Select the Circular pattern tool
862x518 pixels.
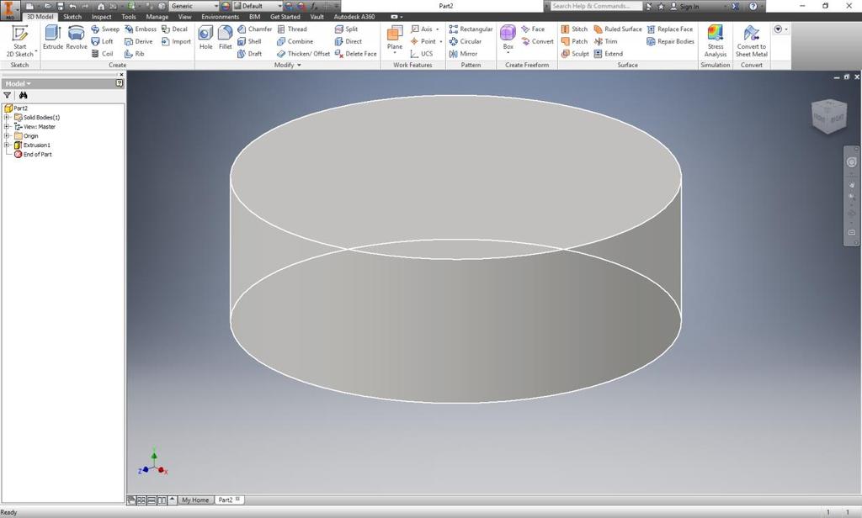pyautogui.click(x=465, y=41)
